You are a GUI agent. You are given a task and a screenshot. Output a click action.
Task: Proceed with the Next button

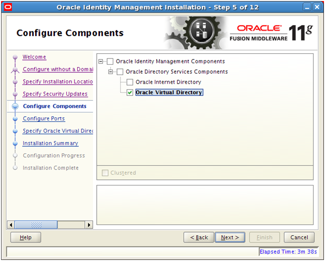pyautogui.click(x=230, y=237)
